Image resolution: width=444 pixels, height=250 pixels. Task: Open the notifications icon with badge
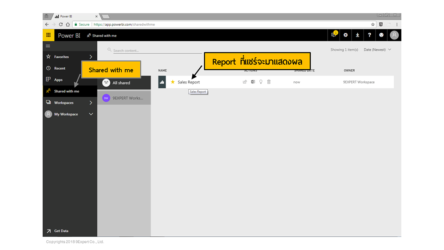click(334, 35)
